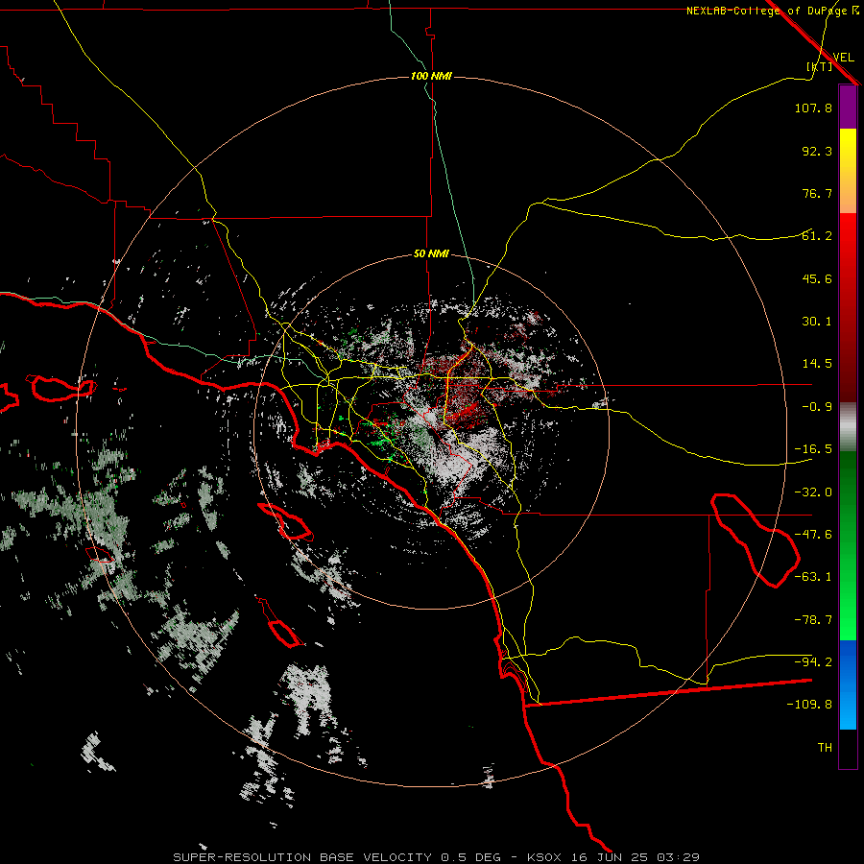
Task: Click the -16.5 scale value
Action: point(813,449)
